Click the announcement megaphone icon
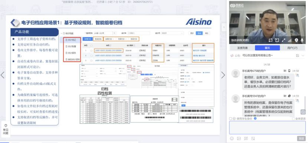Image resolution: width=308 pixels, height=143 pixels. (x=232, y=55)
